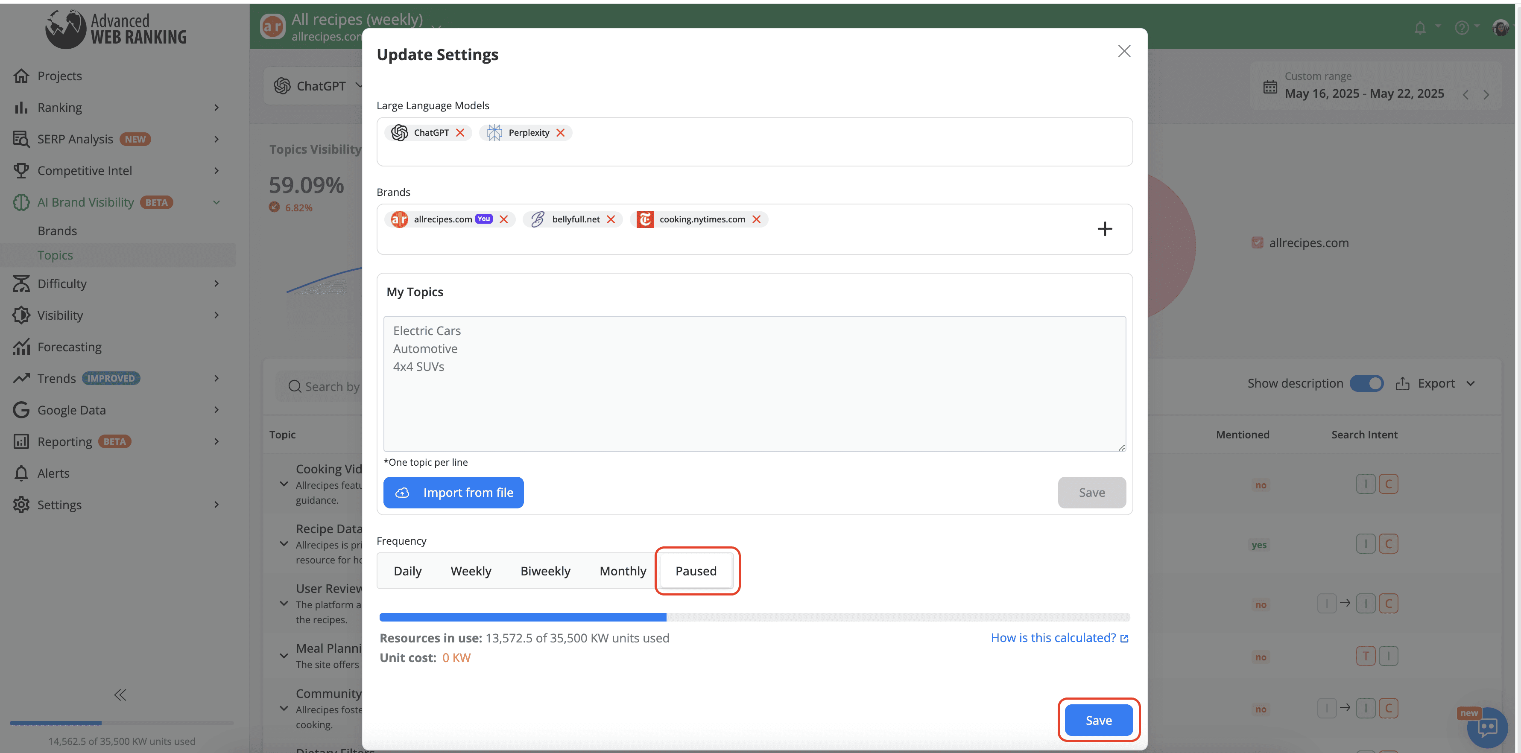Viewport: 1521px width, 753px height.
Task: Click the Advanced Web Ranking logo
Action: 116,29
